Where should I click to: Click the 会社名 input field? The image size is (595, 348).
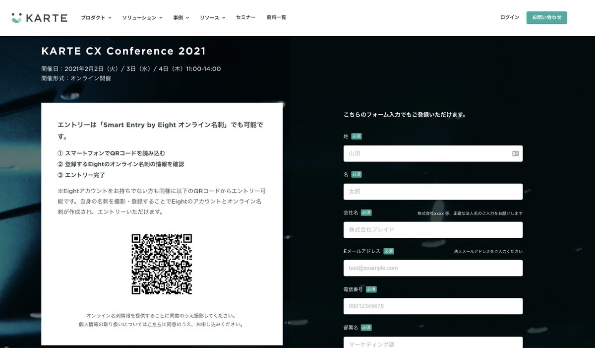pyautogui.click(x=433, y=230)
